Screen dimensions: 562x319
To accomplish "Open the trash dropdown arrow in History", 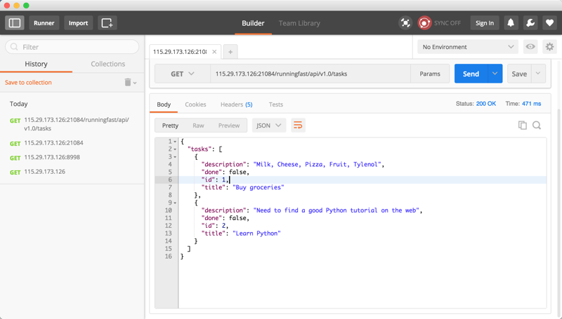I will click(135, 83).
